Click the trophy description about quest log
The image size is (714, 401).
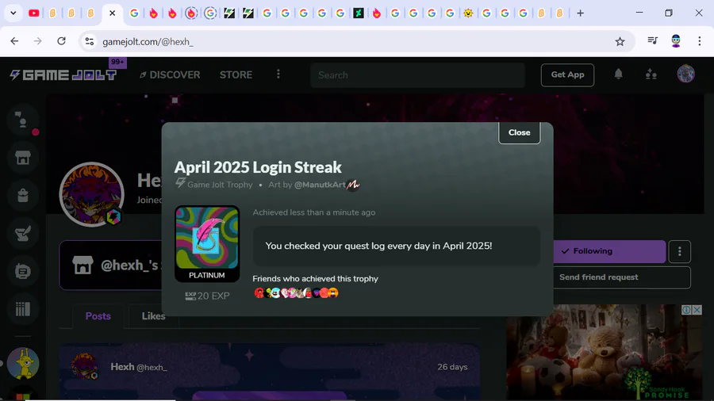(x=378, y=246)
